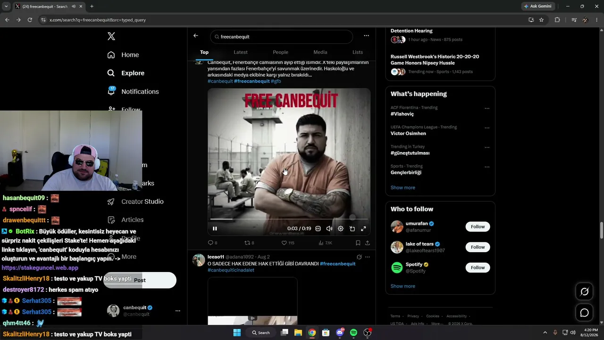Mute the video sound
The image size is (604, 340).
pyautogui.click(x=329, y=229)
